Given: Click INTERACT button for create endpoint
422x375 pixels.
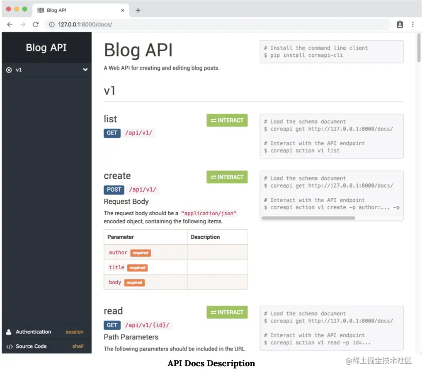Looking at the screenshot, I should click(x=227, y=177).
